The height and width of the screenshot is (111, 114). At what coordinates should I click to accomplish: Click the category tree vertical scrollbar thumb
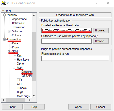pos(34,57)
